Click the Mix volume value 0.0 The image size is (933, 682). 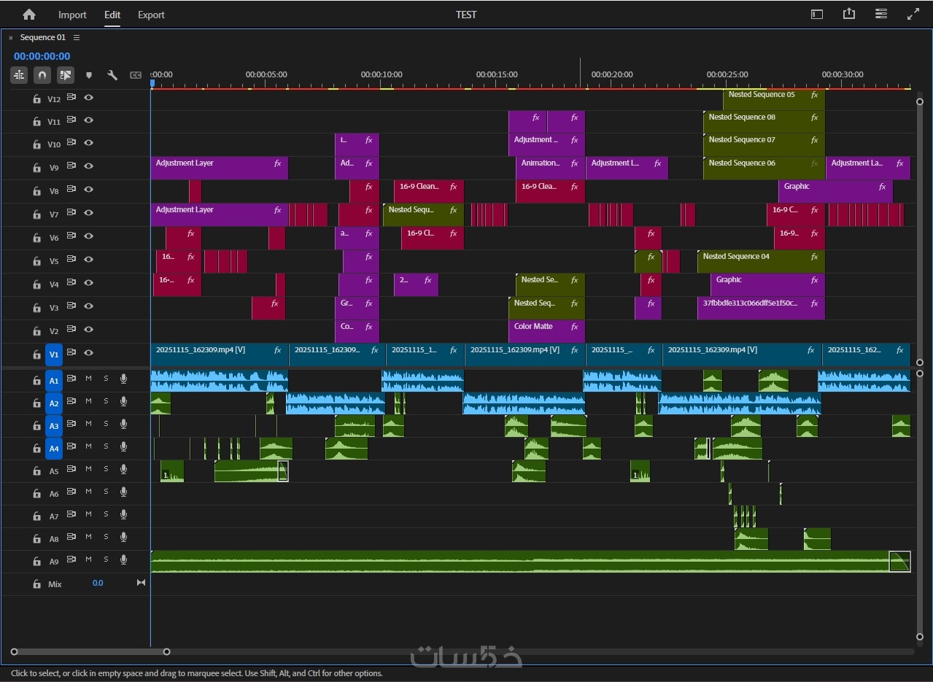tap(98, 584)
